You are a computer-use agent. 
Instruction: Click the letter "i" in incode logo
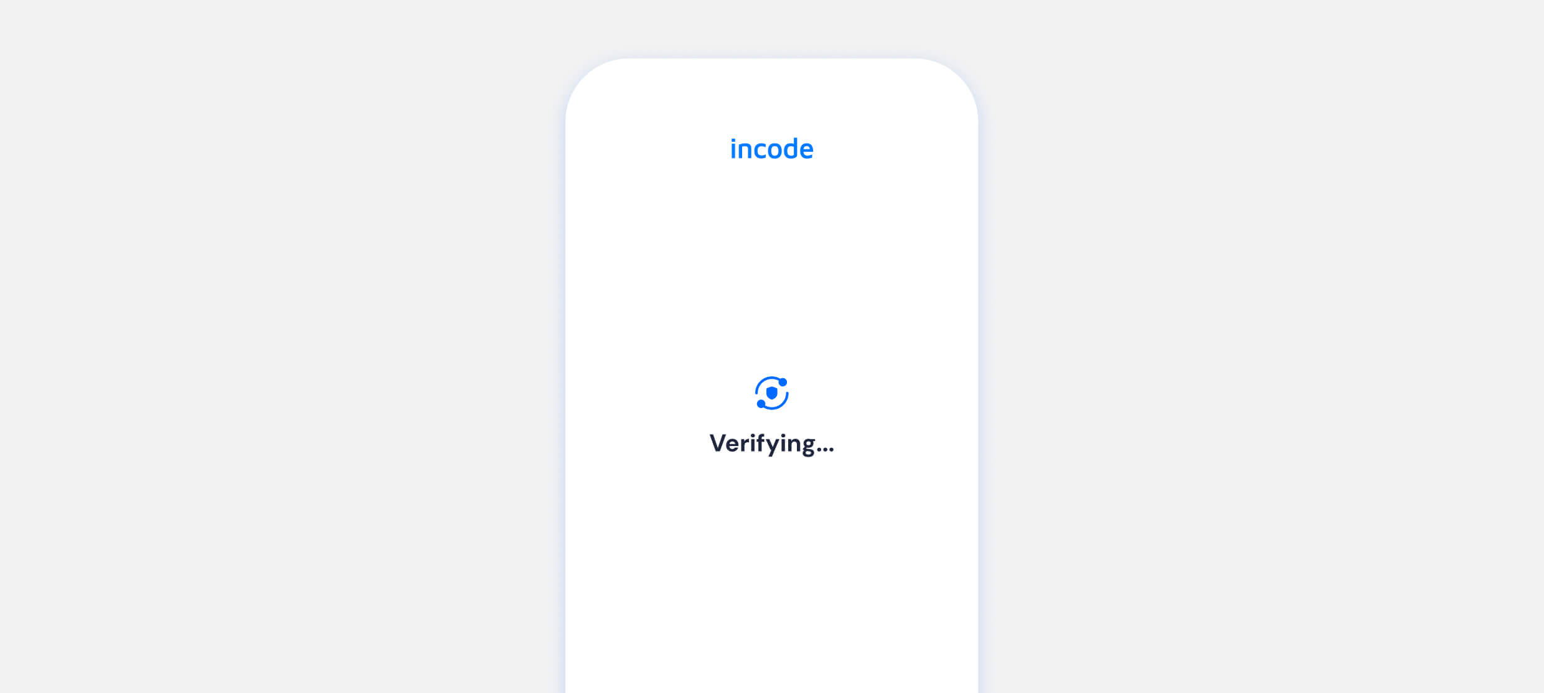[x=733, y=149]
